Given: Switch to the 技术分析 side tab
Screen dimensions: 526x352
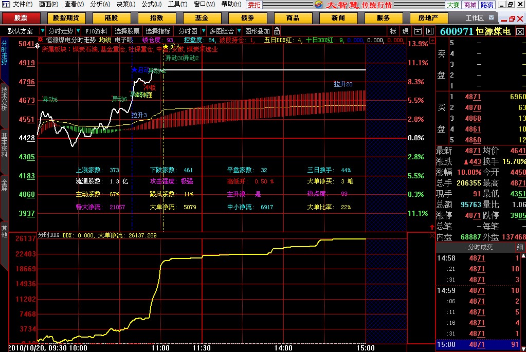Looking at the screenshot, I should point(4,99).
